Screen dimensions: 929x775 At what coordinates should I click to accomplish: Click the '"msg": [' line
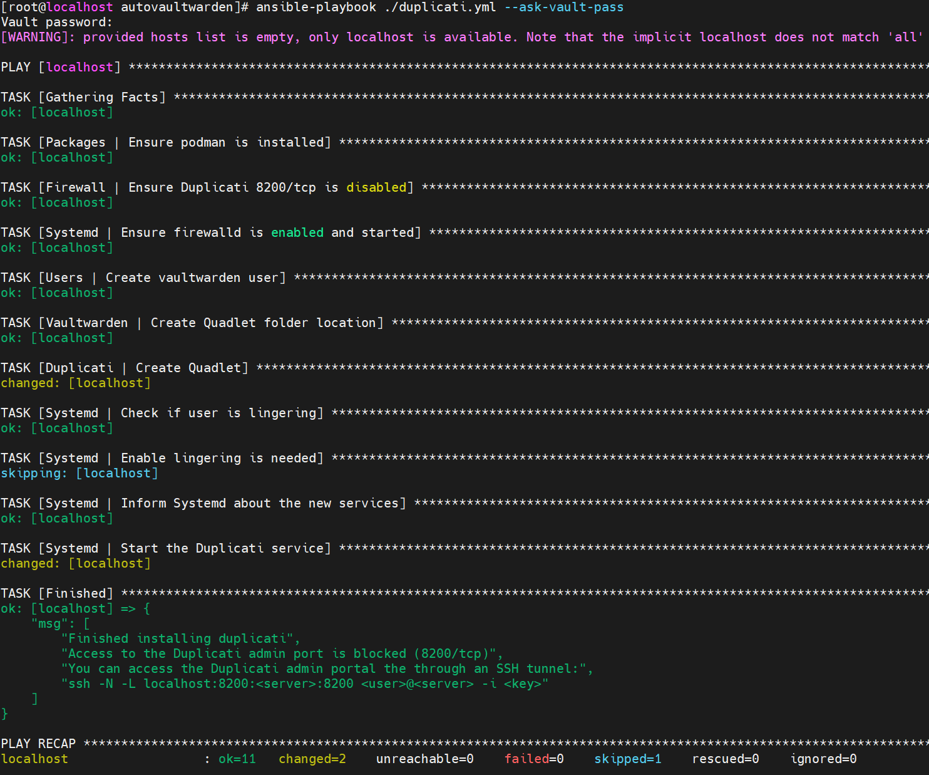[x=61, y=624]
